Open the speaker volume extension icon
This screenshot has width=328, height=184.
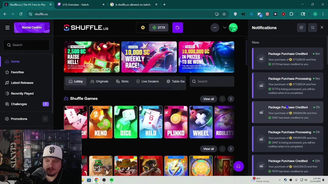(243, 14)
